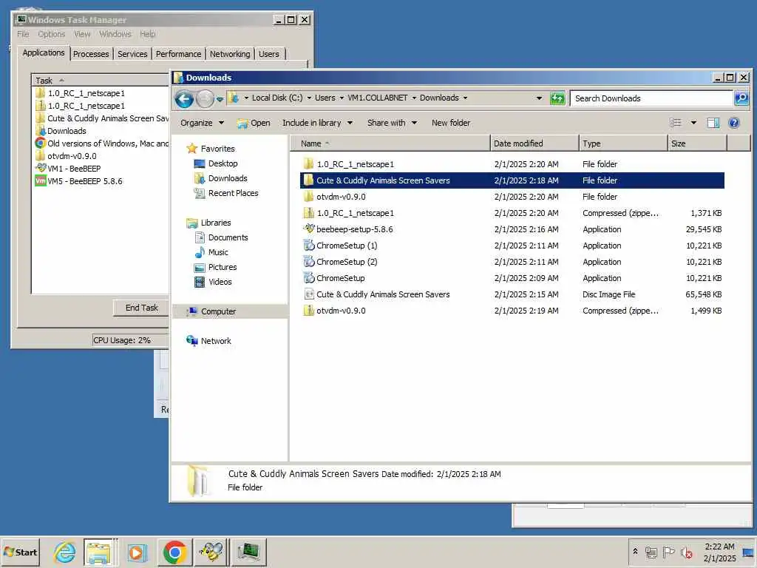Select ChromeSetup (2) file icon
This screenshot has width=757, height=568.
(x=309, y=262)
